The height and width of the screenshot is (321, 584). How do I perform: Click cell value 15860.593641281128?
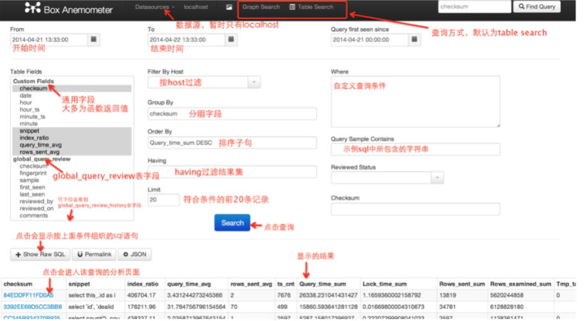(328, 307)
